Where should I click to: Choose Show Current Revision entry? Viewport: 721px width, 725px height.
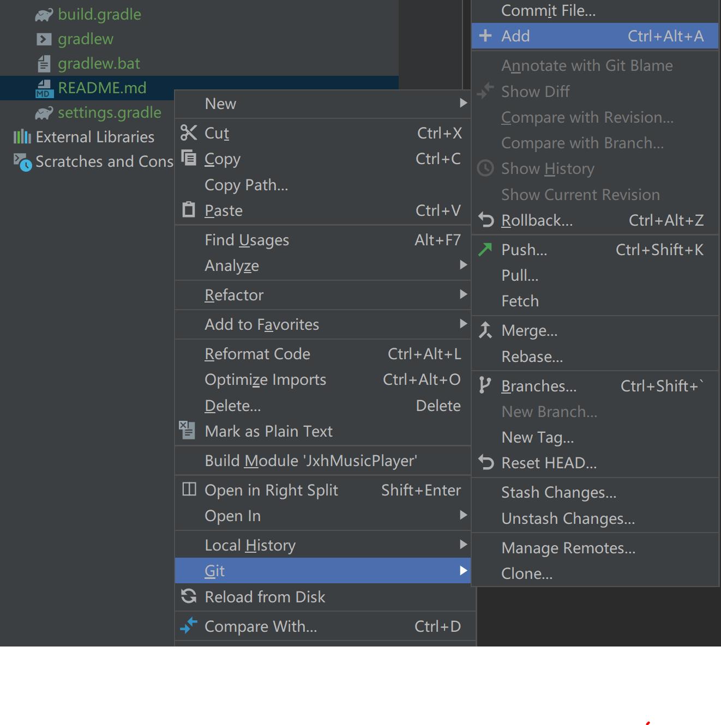pos(595,195)
